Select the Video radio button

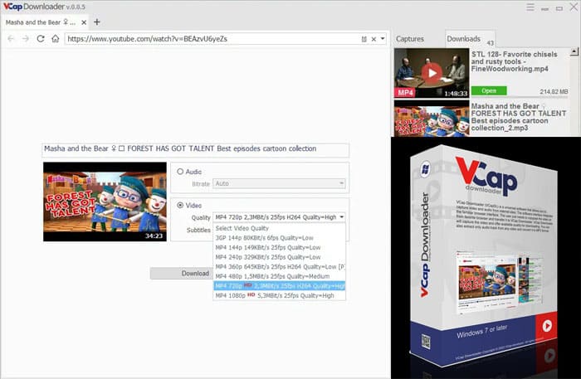(x=180, y=205)
